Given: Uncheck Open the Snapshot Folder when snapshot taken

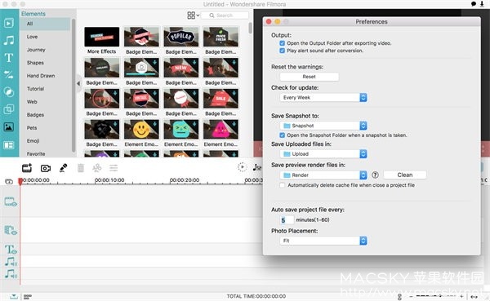Looking at the screenshot, I should click(x=283, y=135).
